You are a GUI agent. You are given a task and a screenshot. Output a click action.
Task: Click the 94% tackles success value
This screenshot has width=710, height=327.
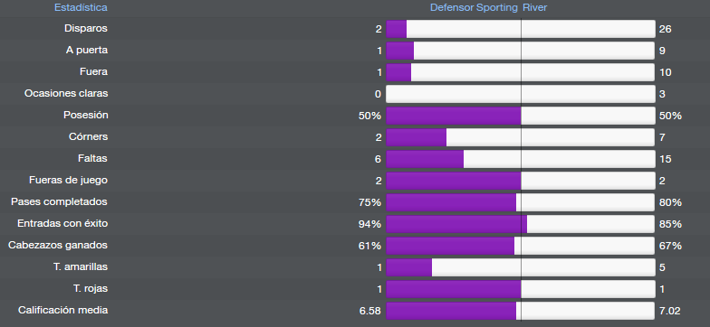tap(369, 224)
